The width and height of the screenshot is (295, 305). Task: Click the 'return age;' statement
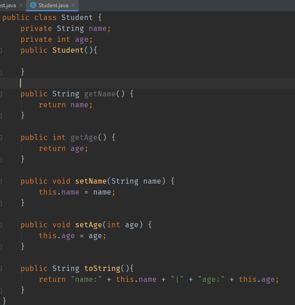point(63,149)
